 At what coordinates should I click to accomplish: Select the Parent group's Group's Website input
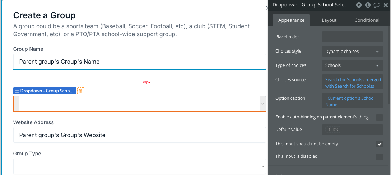pyautogui.click(x=140, y=135)
